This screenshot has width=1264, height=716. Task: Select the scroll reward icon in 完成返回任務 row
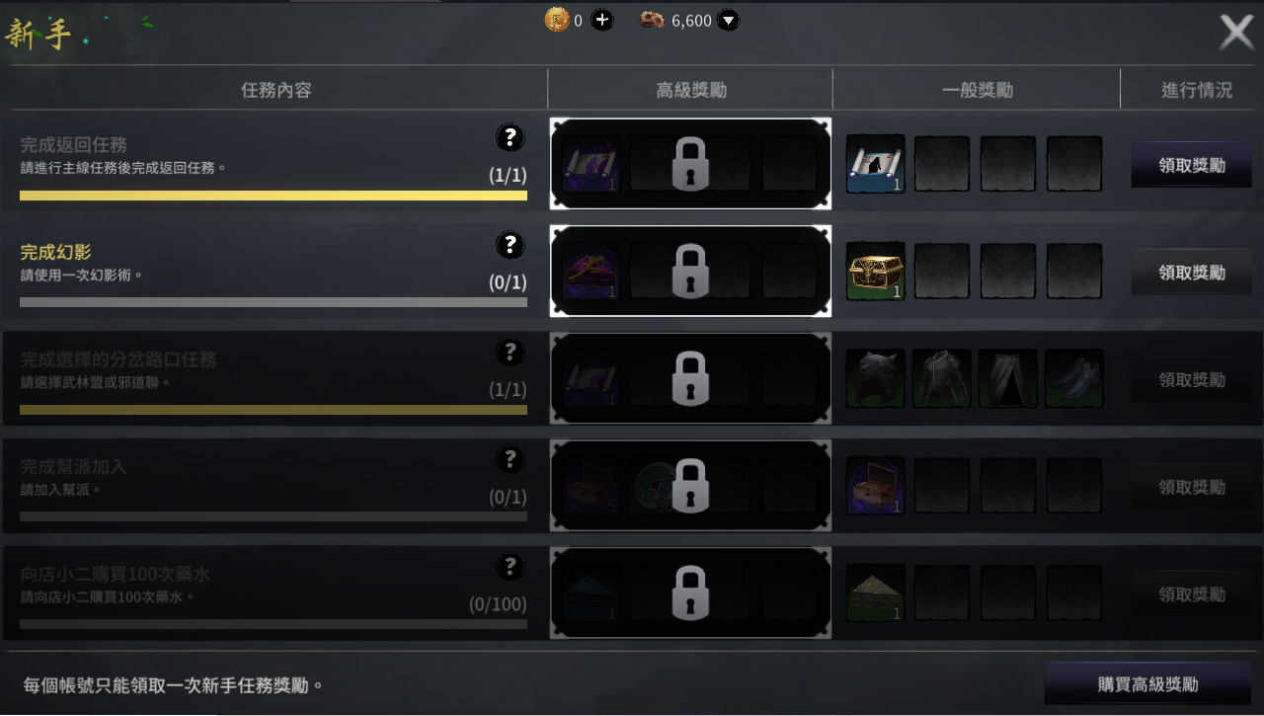[876, 164]
